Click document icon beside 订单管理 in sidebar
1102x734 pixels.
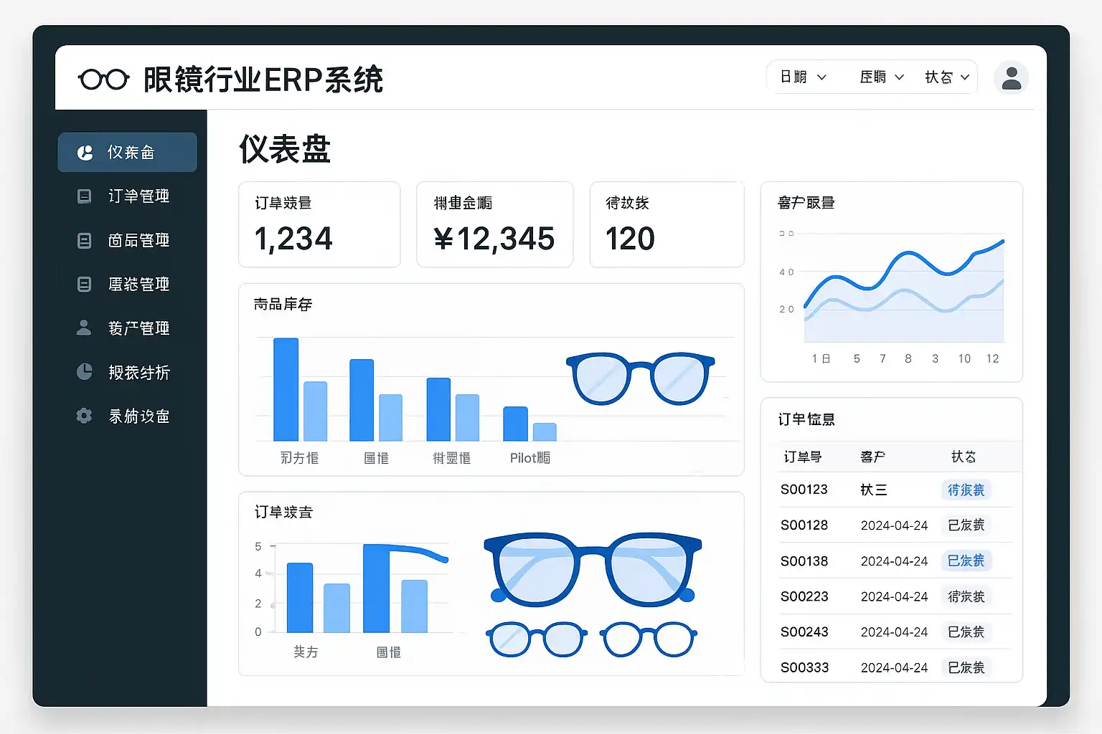pos(84,196)
